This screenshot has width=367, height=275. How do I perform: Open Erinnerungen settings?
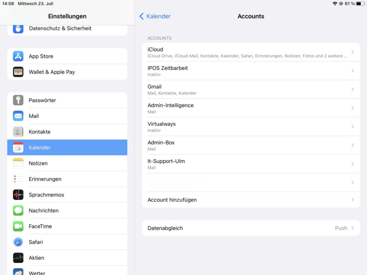67,179
